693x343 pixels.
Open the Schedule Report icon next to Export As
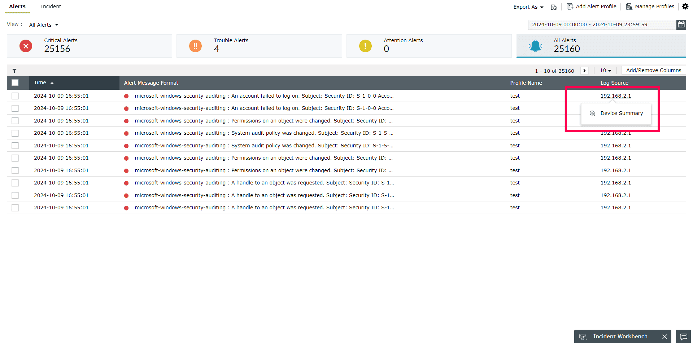click(x=553, y=6)
